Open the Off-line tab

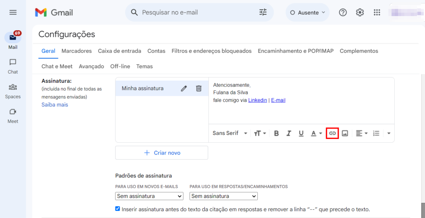pos(120,67)
